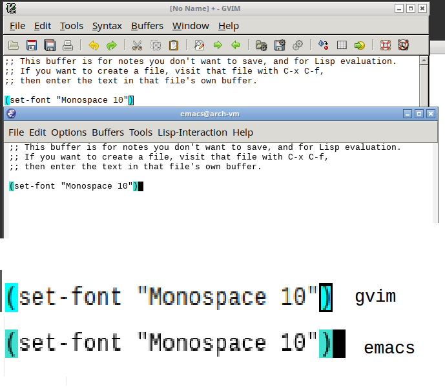The width and height of the screenshot is (445, 387).
Task: Maximize the GVIM window
Action: point(410,8)
